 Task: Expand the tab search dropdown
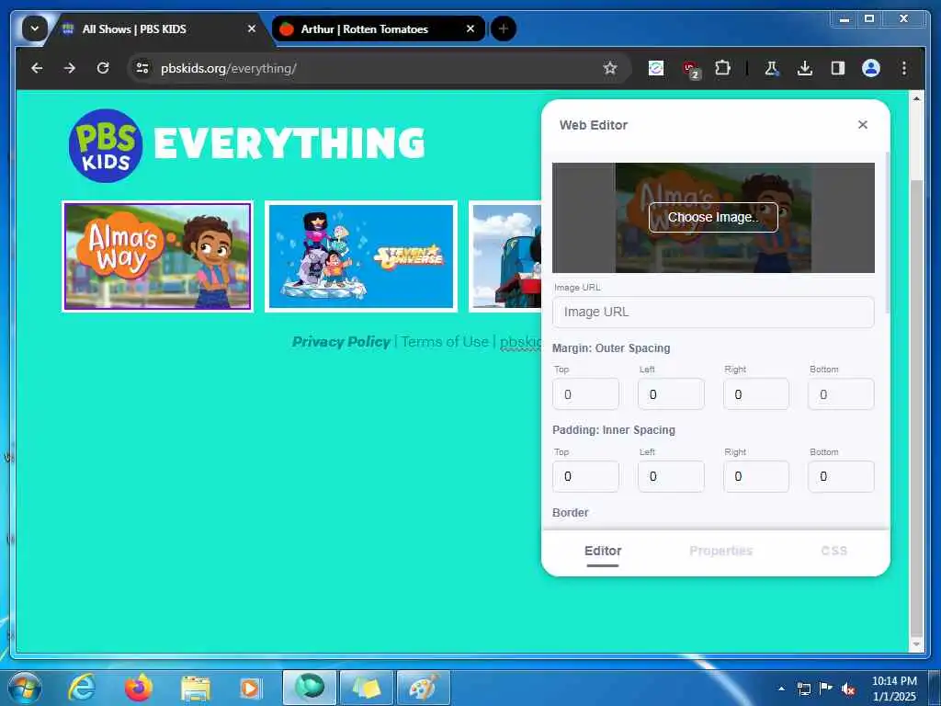click(x=35, y=28)
